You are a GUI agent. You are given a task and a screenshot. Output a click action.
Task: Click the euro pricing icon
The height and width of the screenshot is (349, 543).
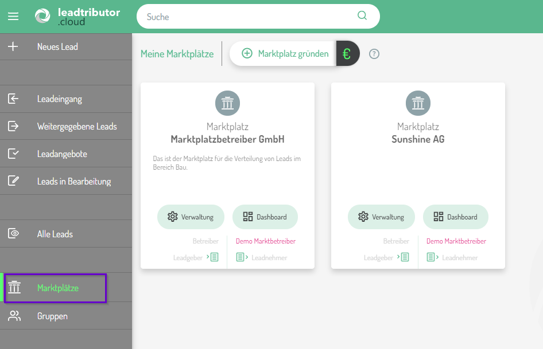coord(347,54)
